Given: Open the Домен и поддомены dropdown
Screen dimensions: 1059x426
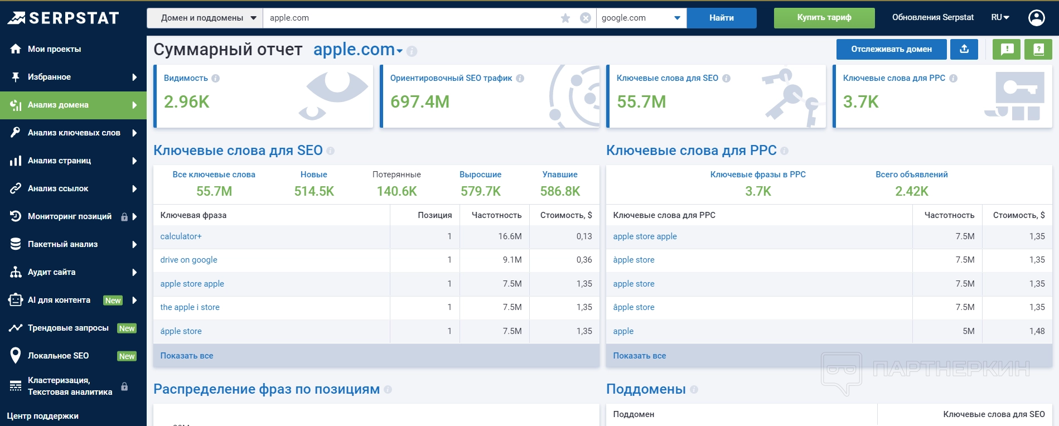Looking at the screenshot, I should click(x=205, y=18).
